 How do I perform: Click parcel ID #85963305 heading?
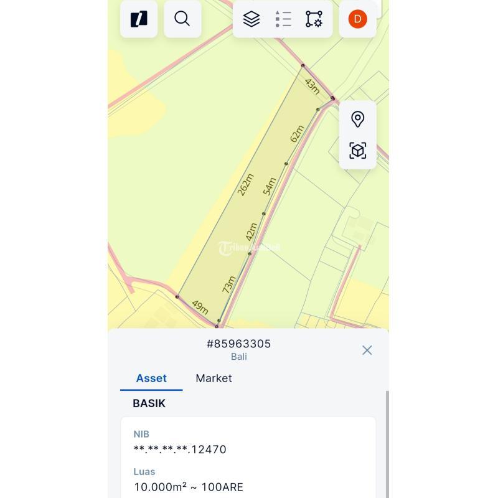click(x=238, y=344)
